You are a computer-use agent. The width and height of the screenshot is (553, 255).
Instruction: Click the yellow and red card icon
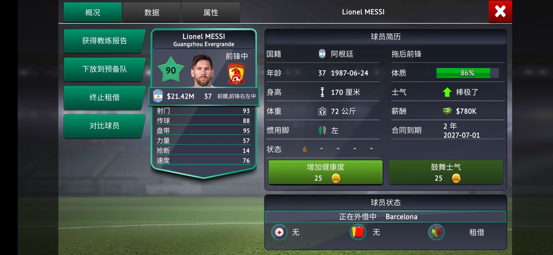[x=358, y=232]
